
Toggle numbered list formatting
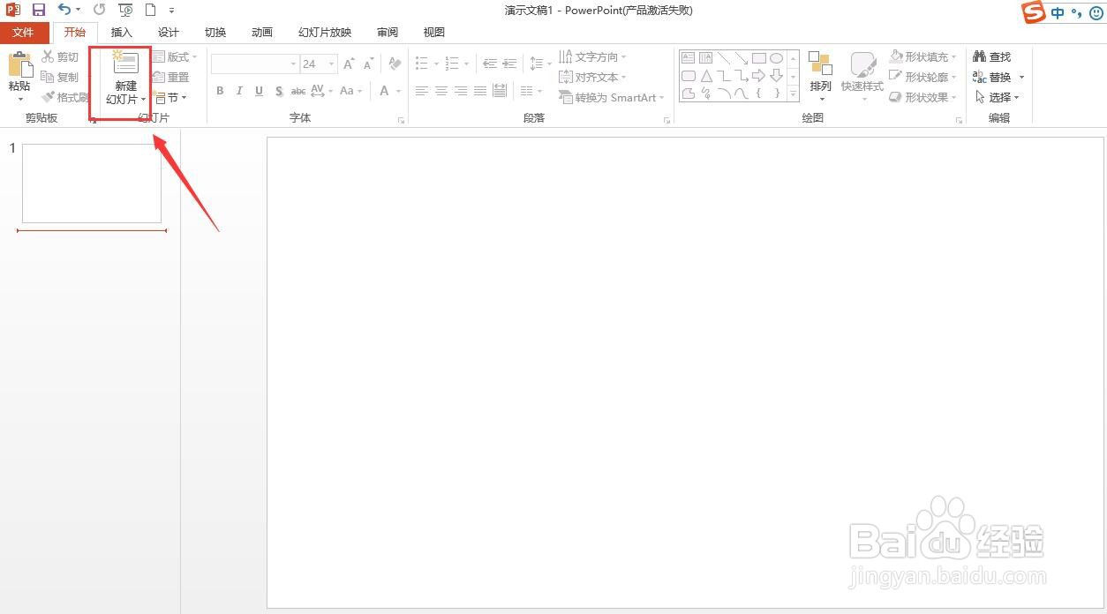tap(453, 64)
